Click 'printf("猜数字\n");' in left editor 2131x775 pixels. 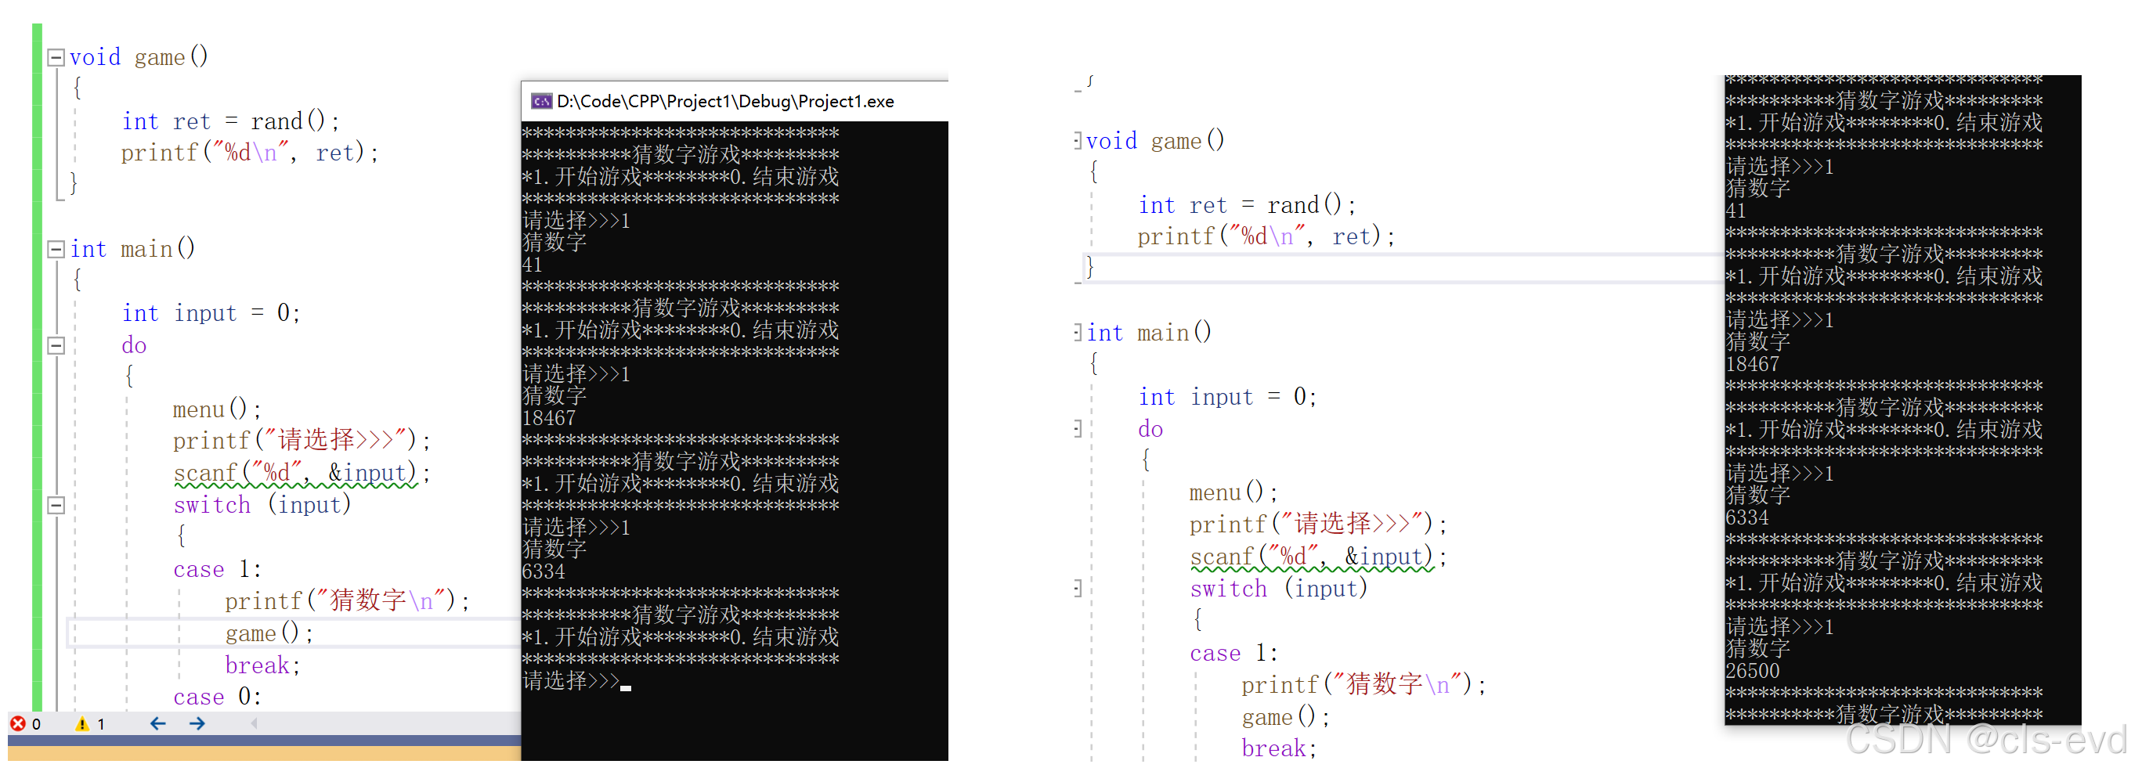point(348,601)
